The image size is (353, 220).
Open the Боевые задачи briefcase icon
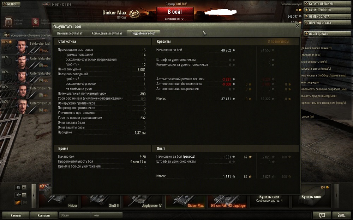8,22
